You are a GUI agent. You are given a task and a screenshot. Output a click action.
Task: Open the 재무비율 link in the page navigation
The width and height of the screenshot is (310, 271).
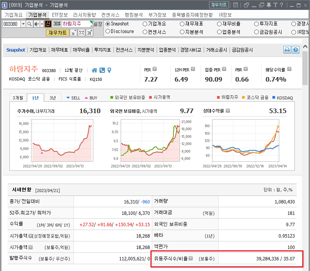pos(81,50)
